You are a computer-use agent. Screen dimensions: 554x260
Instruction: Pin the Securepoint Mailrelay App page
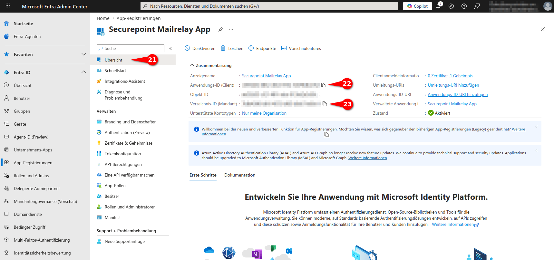221,29
